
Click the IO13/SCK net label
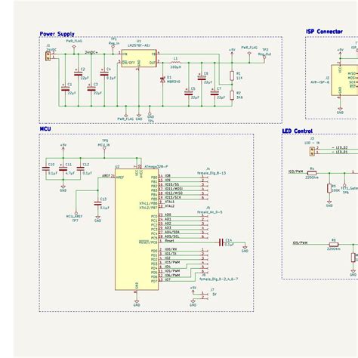click(x=173, y=197)
